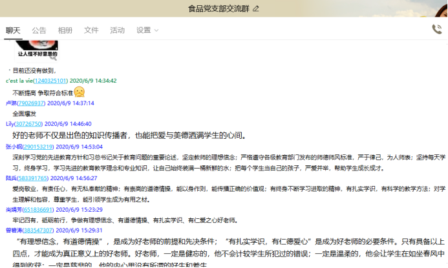Open the 活动 tab
448x268 pixels.
[x=117, y=30]
